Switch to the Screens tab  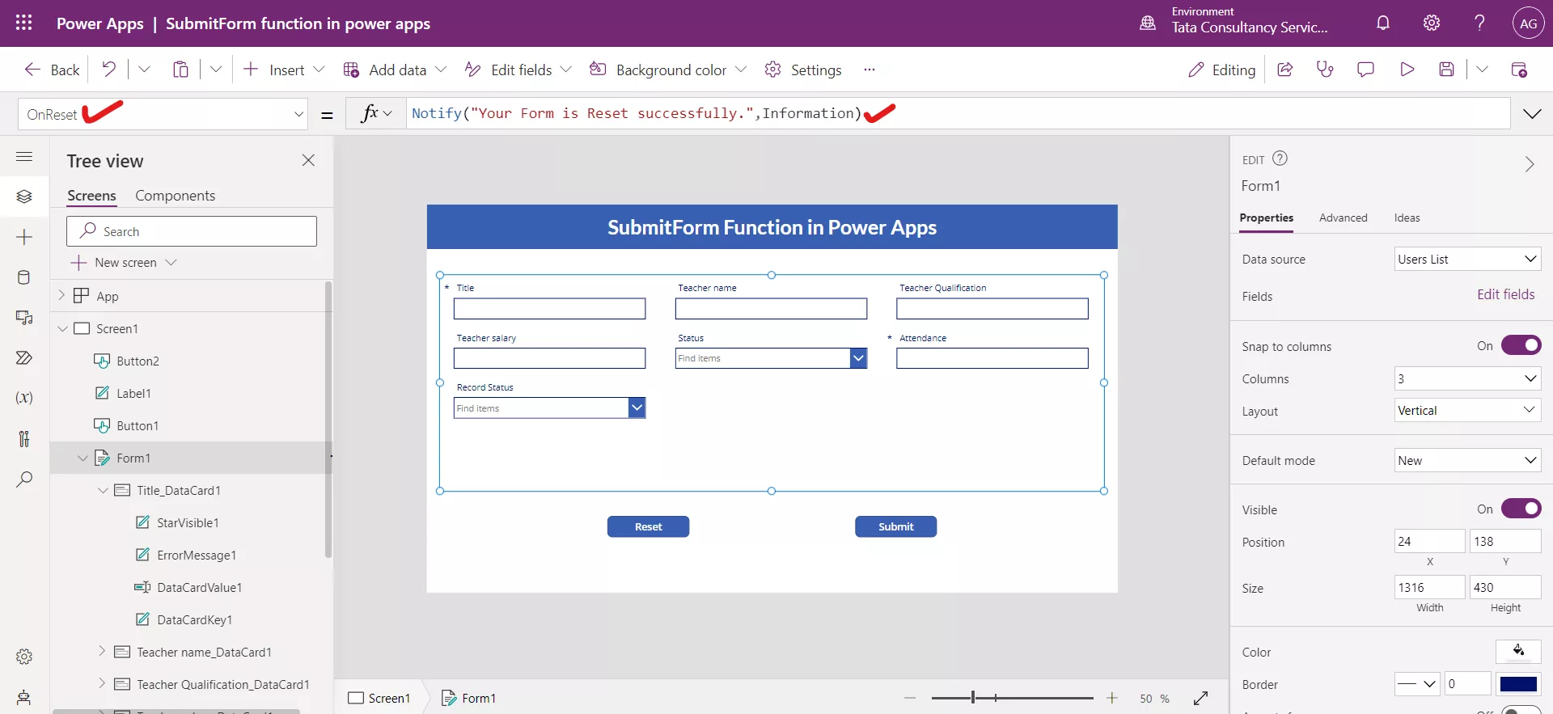(91, 196)
